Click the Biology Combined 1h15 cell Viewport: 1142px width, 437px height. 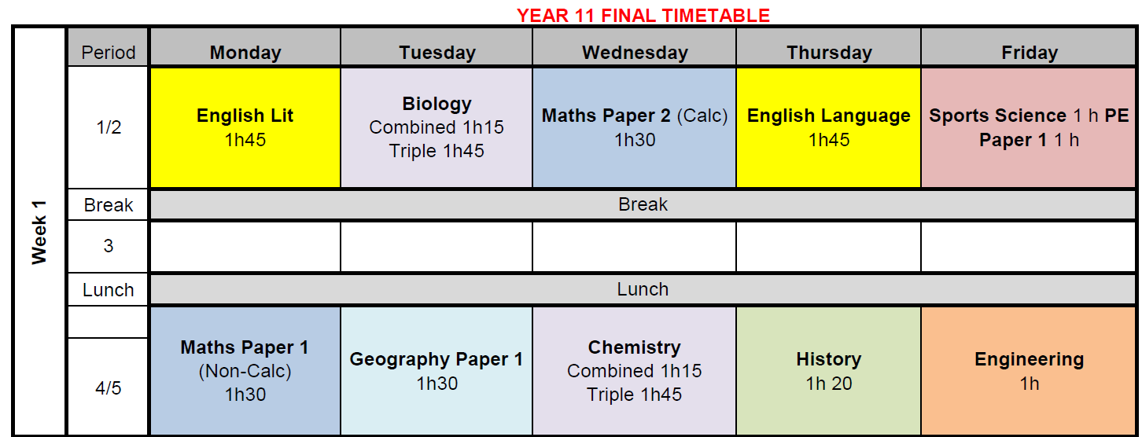(x=437, y=127)
